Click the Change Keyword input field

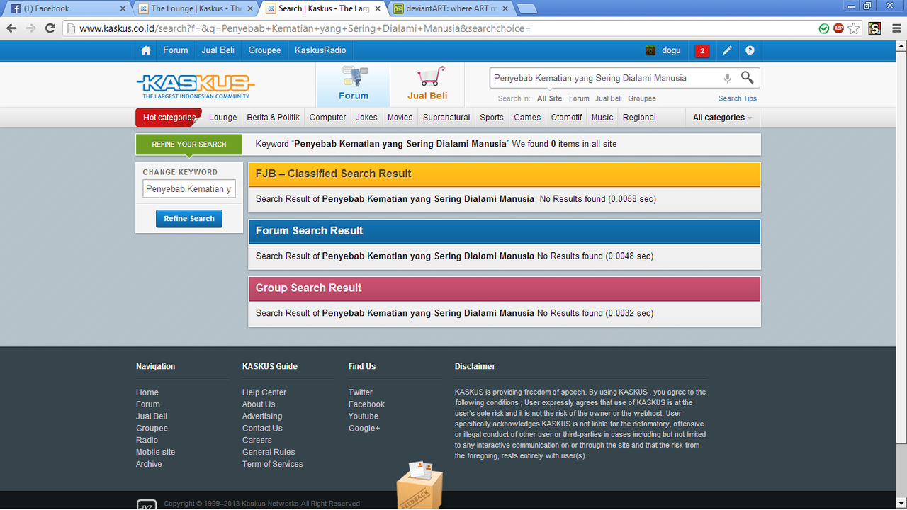click(x=189, y=189)
